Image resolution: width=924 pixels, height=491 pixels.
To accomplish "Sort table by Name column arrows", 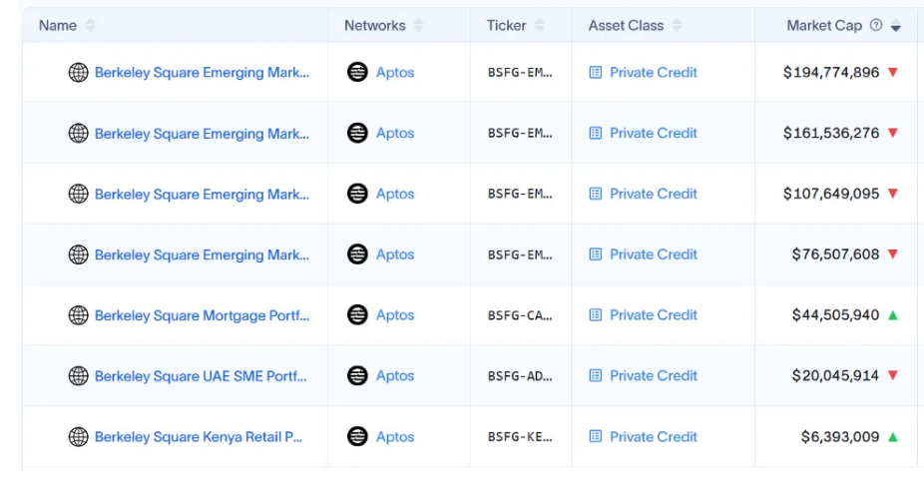I will 91,26.
